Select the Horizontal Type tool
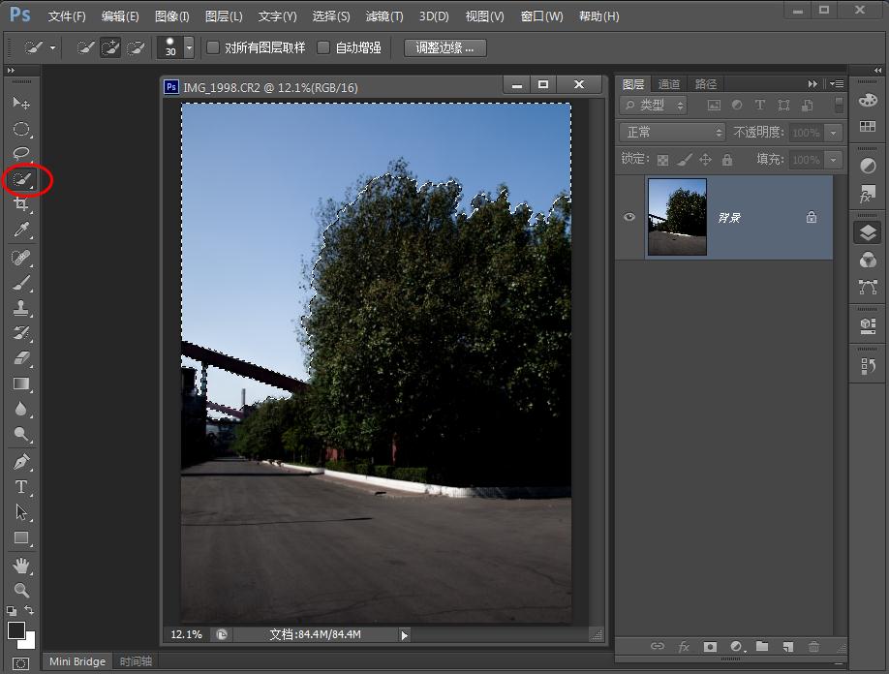This screenshot has height=674, width=889. (21, 487)
